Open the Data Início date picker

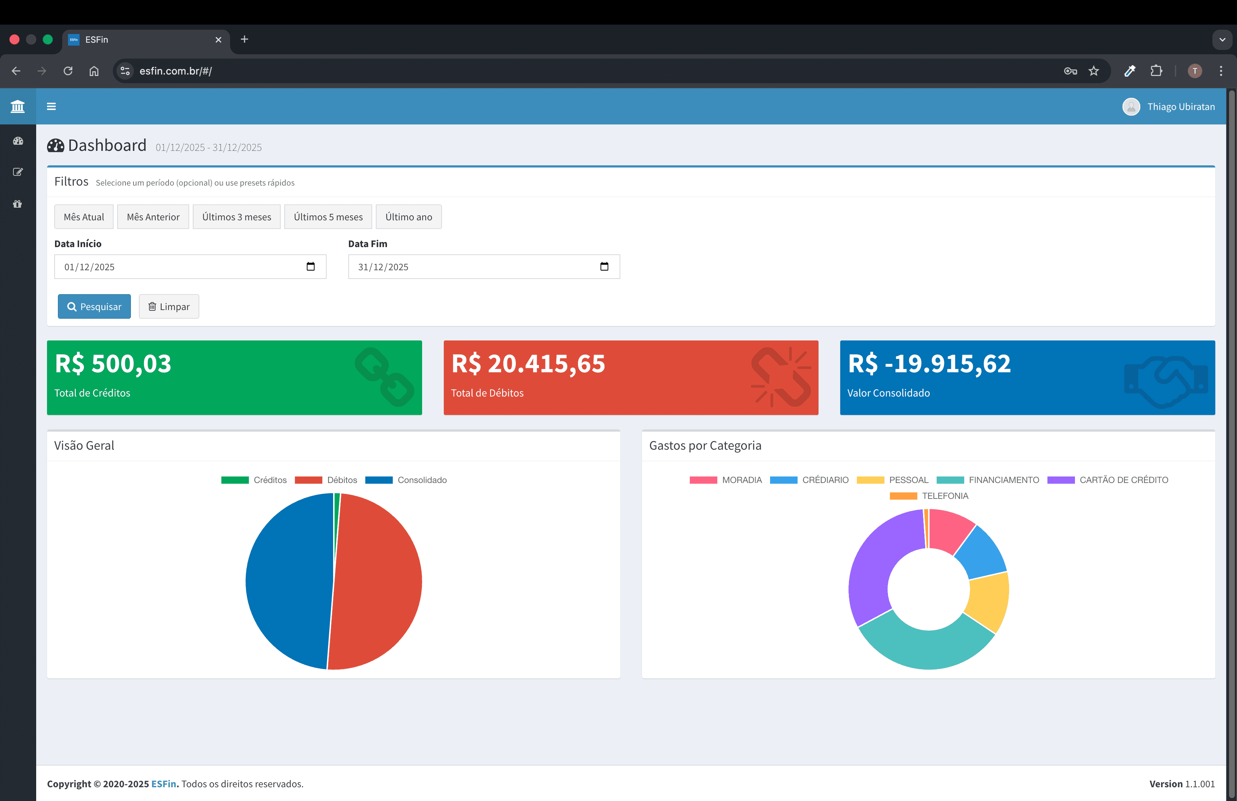(310, 267)
